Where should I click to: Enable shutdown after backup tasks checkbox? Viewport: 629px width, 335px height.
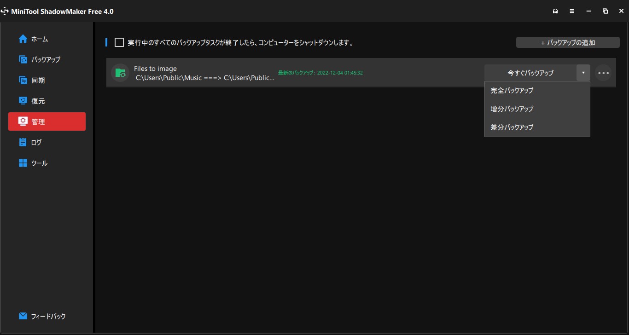tap(119, 43)
